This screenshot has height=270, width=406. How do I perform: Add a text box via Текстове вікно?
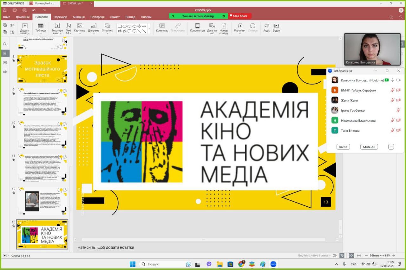click(x=57, y=28)
